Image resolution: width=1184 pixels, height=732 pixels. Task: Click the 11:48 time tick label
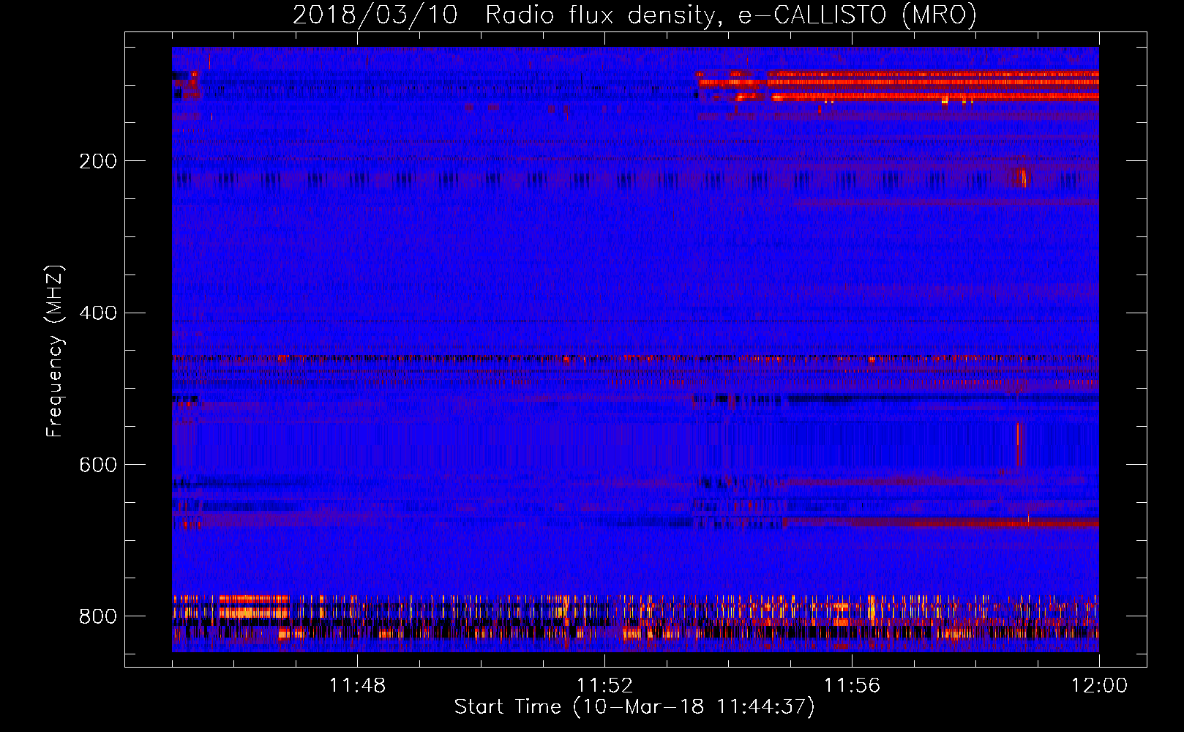pos(357,686)
